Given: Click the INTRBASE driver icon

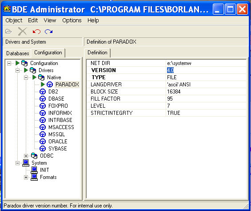Looking at the screenshot, I should click(x=43, y=120).
